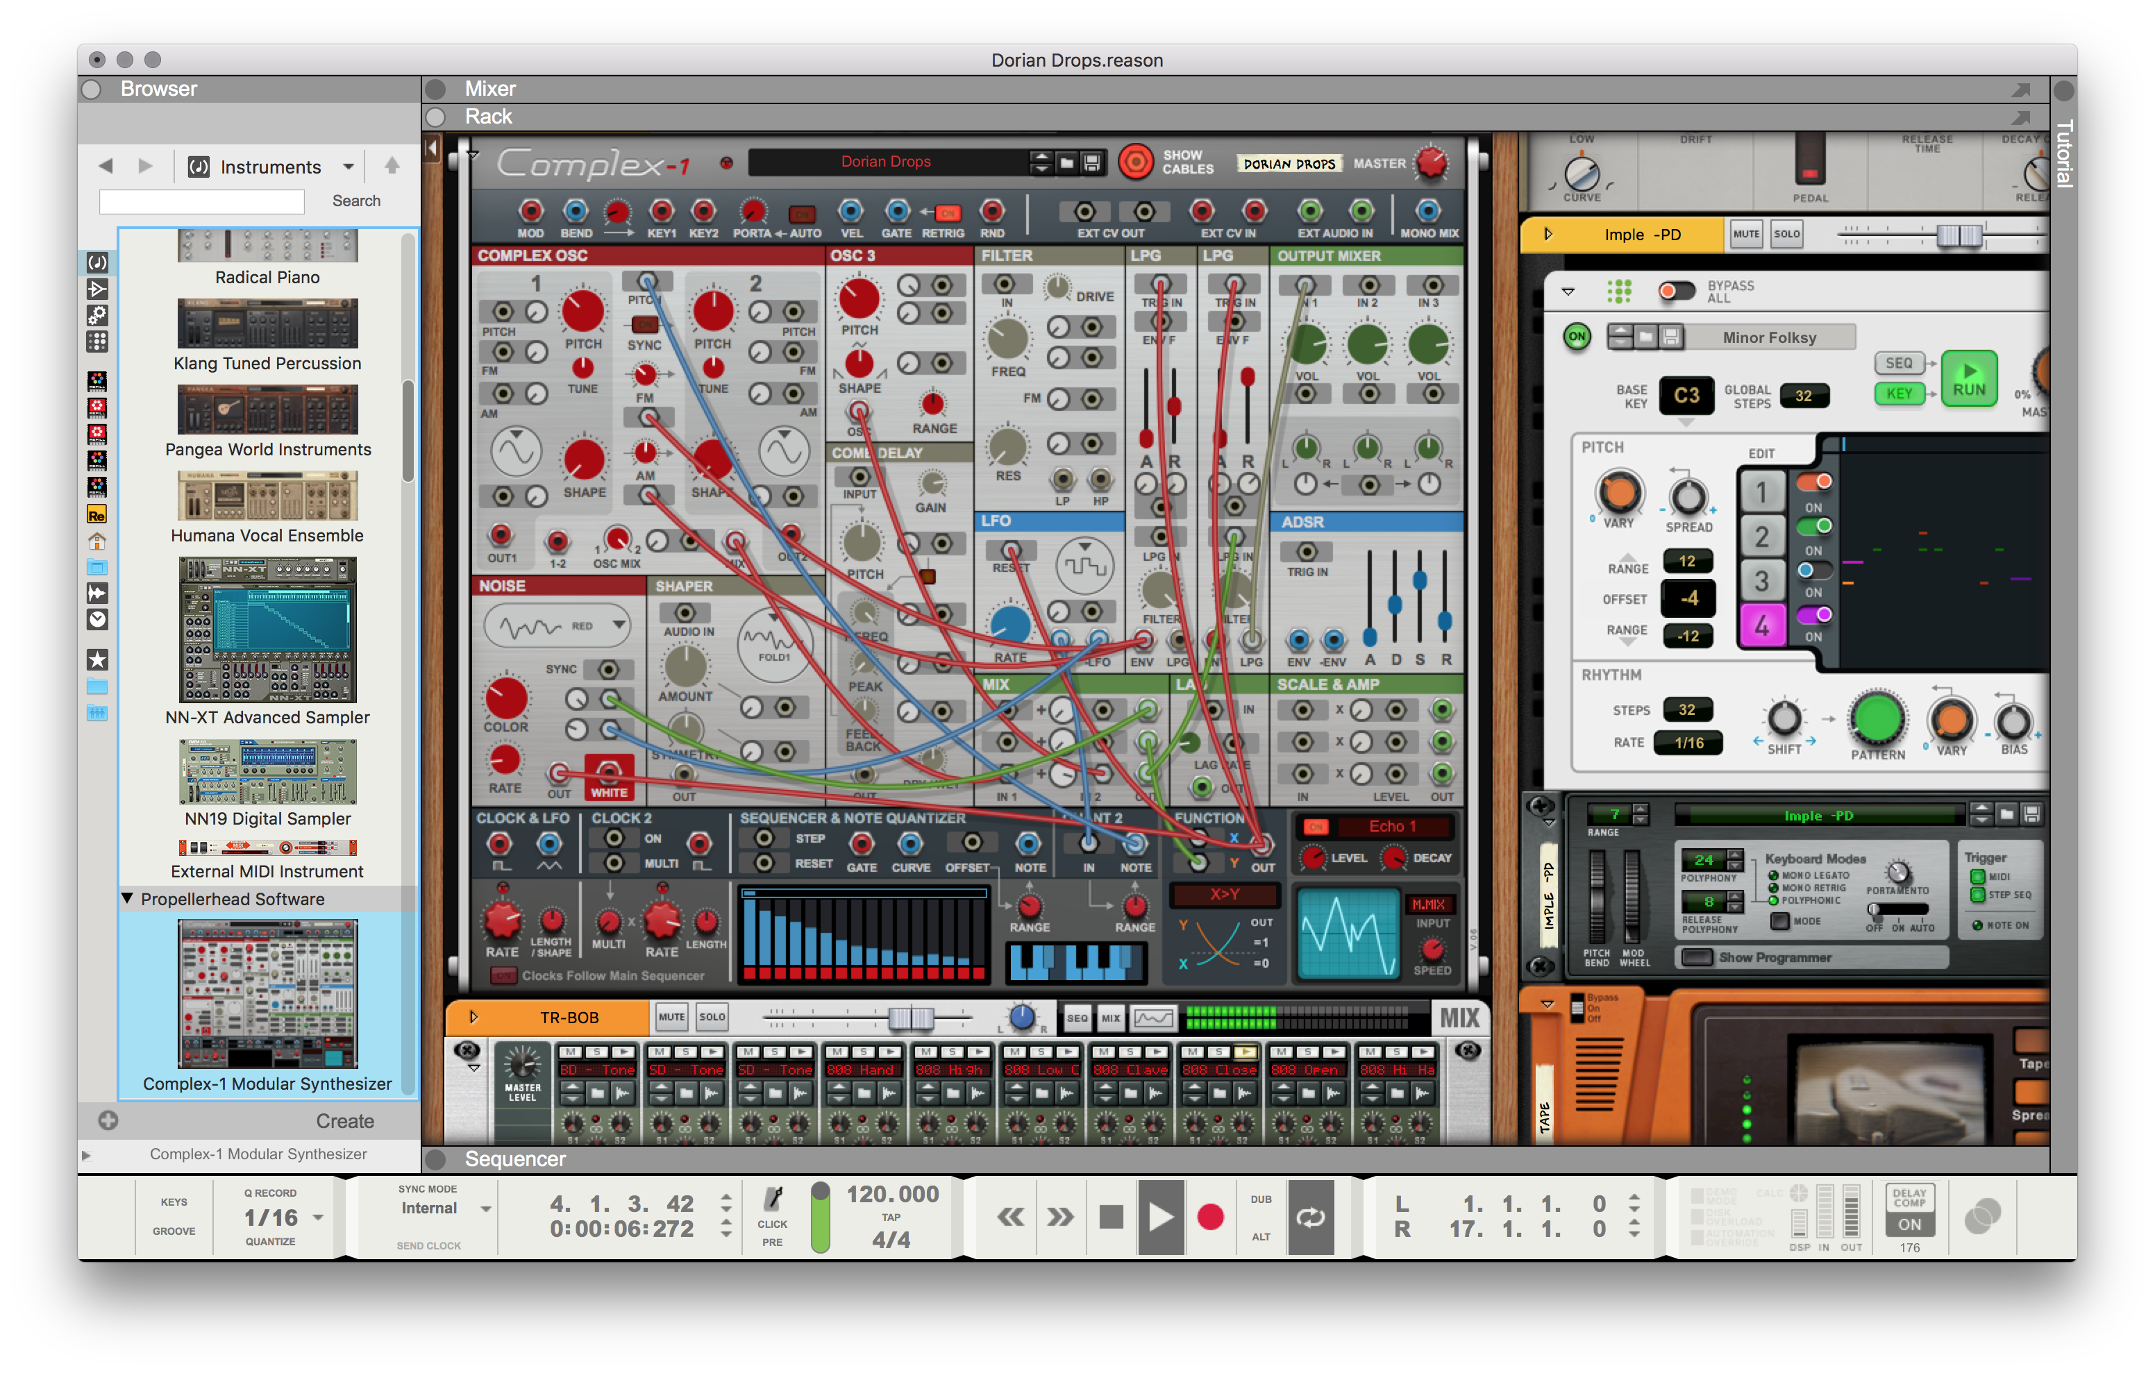Viewport: 2155px width, 1373px height.
Task: Start recording with the red record button
Action: point(1210,1216)
